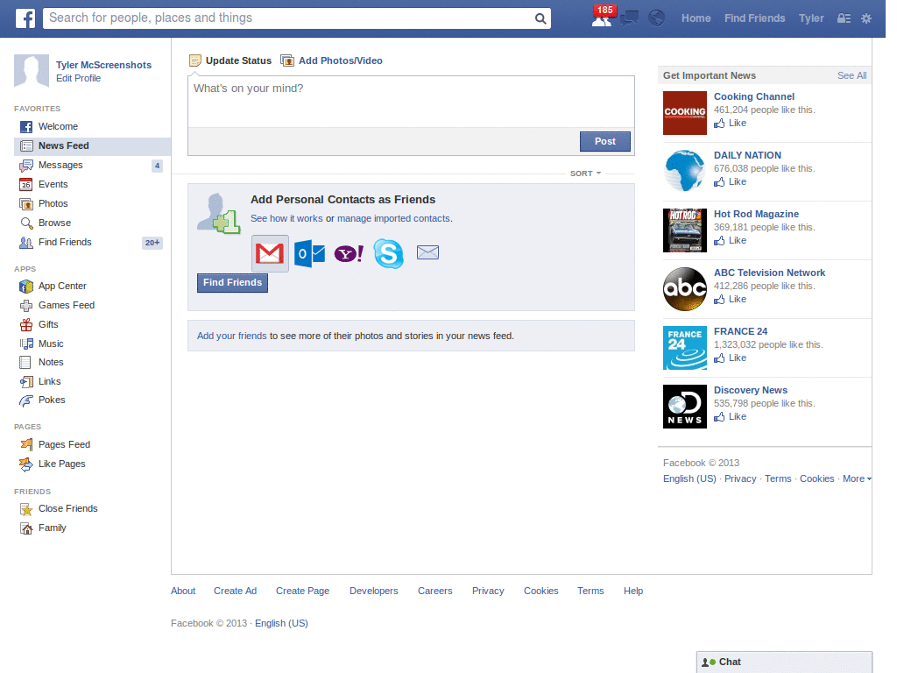897x673 pixels.
Task: Click the Post button
Action: 605,141
